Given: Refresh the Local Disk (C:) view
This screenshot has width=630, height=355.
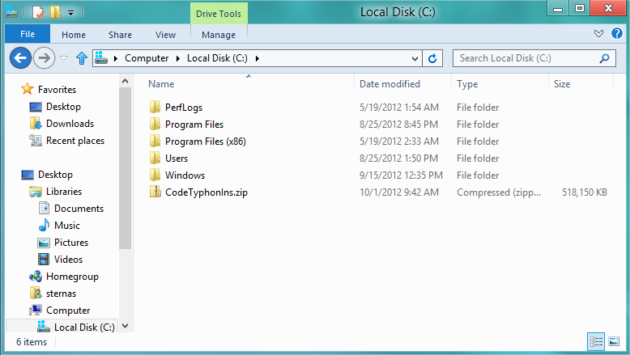Looking at the screenshot, I should click(x=432, y=58).
